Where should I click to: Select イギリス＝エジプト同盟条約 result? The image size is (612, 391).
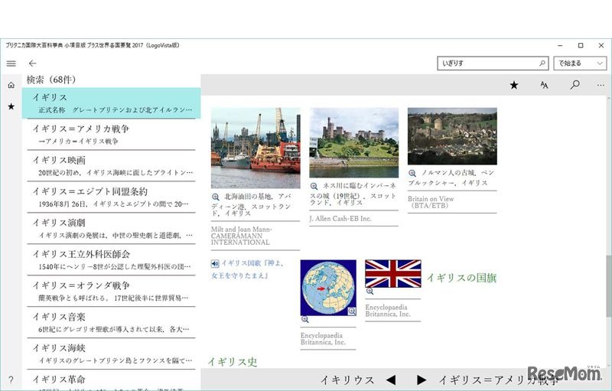111,197
